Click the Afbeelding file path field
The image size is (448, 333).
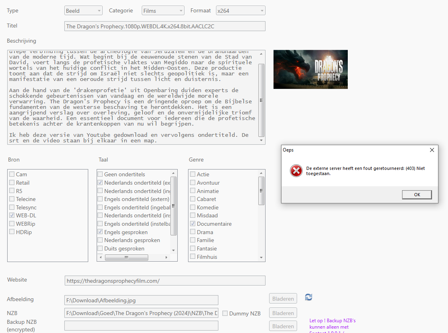tap(141, 300)
